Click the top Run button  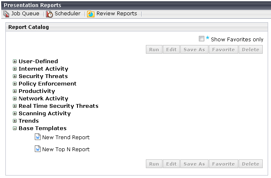(154, 50)
